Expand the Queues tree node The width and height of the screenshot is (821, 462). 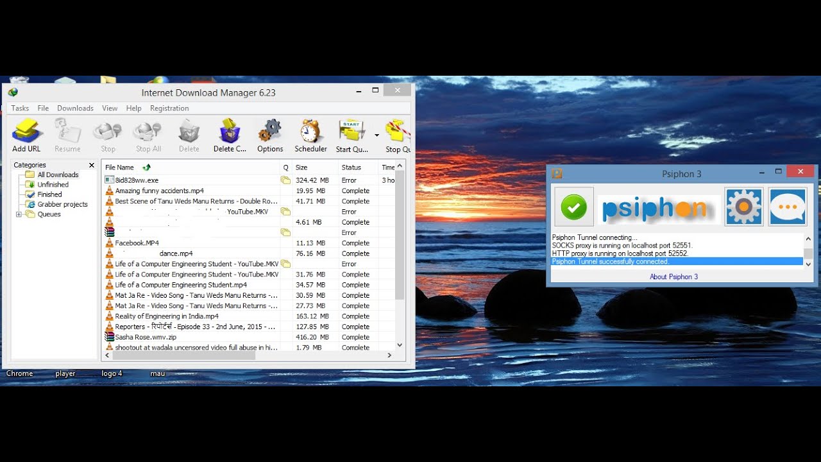coord(19,214)
